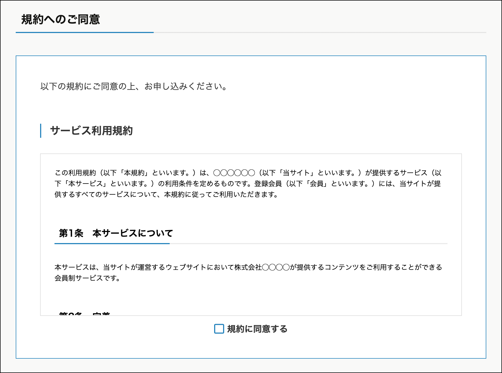Click the 「本規約」 term in the first paragraph

pyautogui.click(x=134, y=173)
